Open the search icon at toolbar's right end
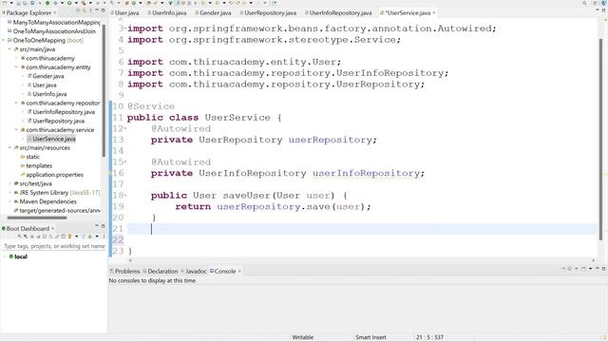The image size is (608, 342). click(584, 3)
